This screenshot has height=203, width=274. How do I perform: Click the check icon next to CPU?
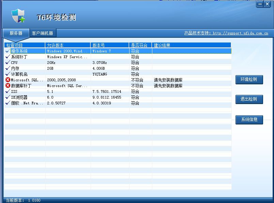(x=7, y=63)
